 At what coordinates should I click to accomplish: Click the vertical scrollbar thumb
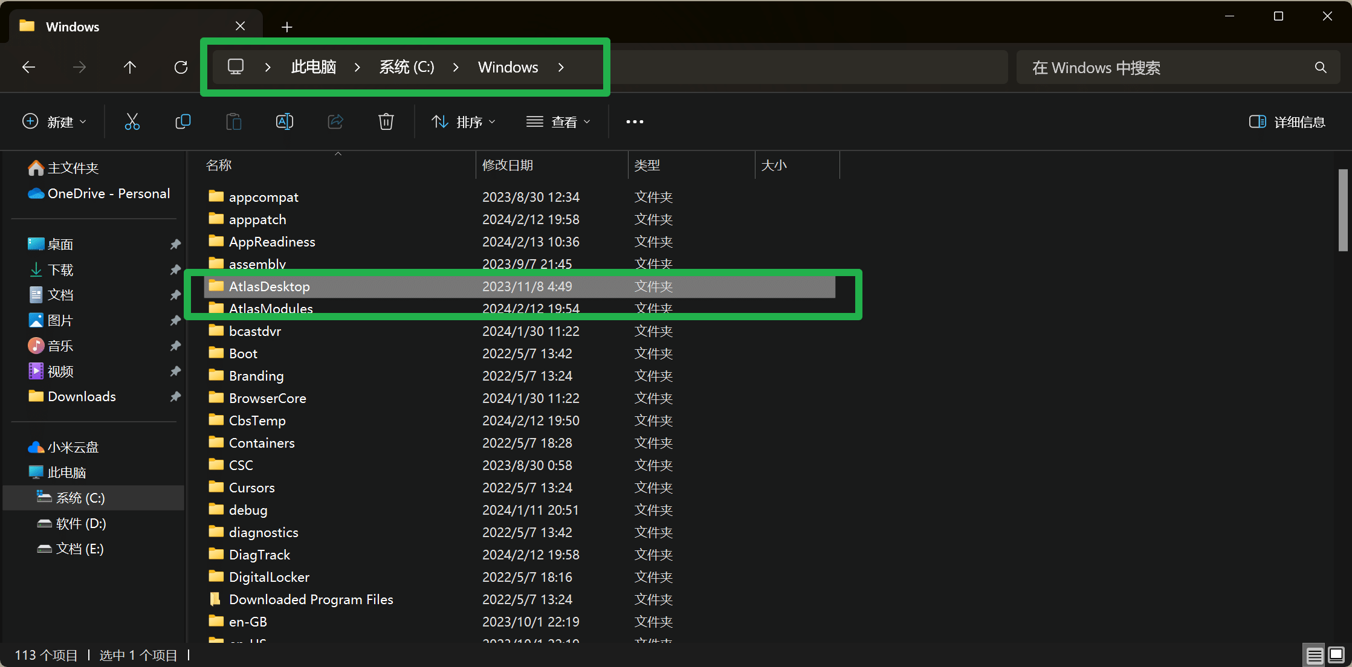pos(1343,210)
